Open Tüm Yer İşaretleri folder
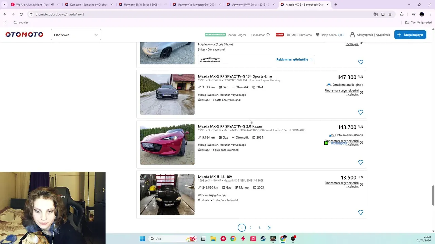Screen dimensions: 435x244 419,23
